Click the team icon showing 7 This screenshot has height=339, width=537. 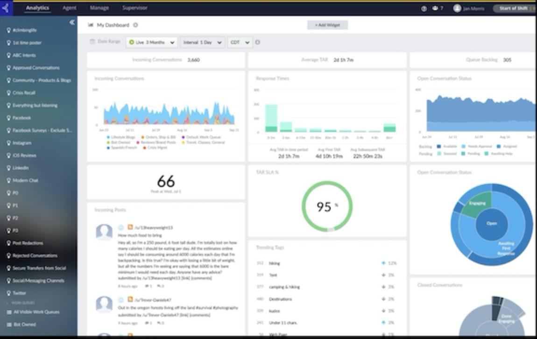pyautogui.click(x=435, y=8)
